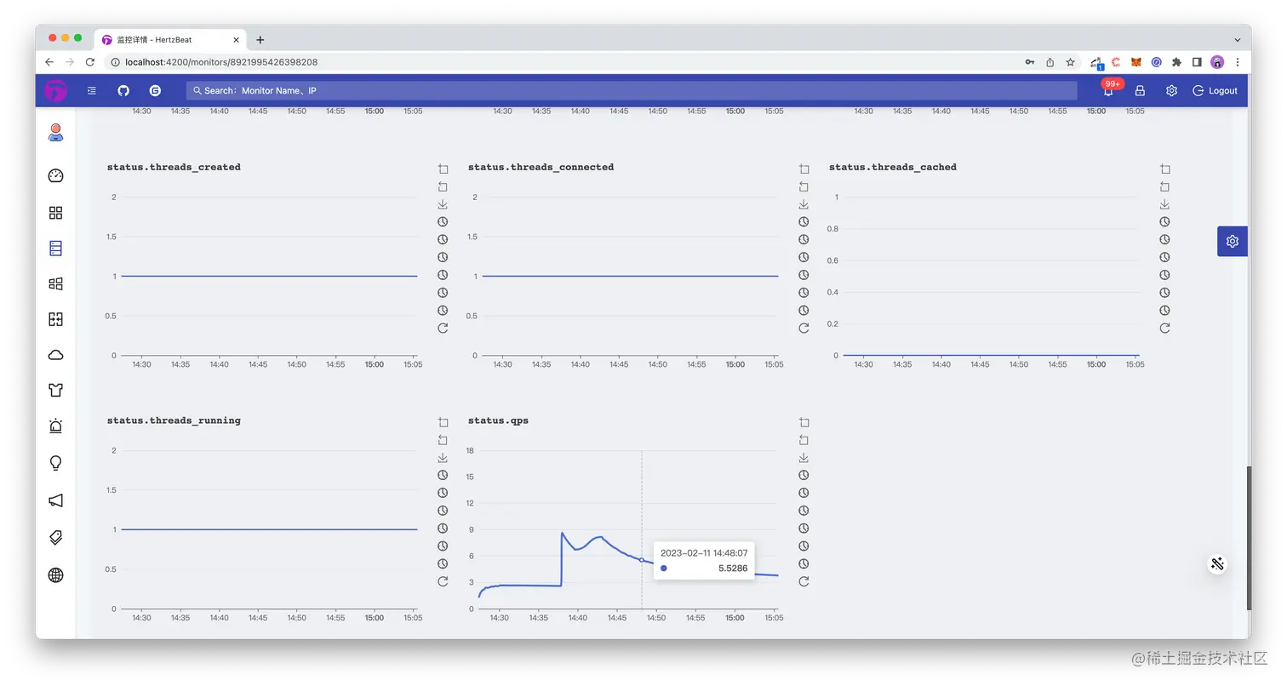Click the cloud icon in the left sidebar
1287x686 pixels.
click(x=54, y=354)
